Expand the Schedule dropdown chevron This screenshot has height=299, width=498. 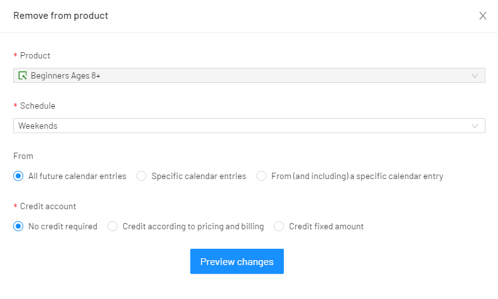point(475,126)
